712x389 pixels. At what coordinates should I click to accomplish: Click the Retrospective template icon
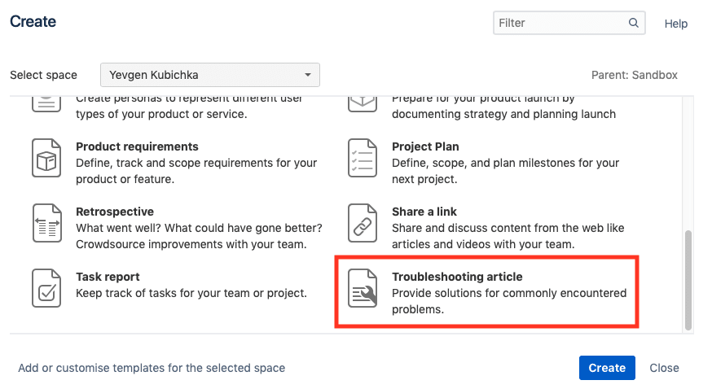pyautogui.click(x=46, y=223)
